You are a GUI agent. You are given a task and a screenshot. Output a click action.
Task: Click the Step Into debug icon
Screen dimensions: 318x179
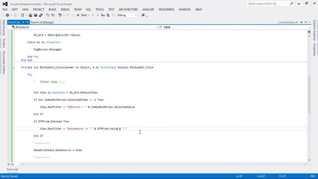[103, 15]
